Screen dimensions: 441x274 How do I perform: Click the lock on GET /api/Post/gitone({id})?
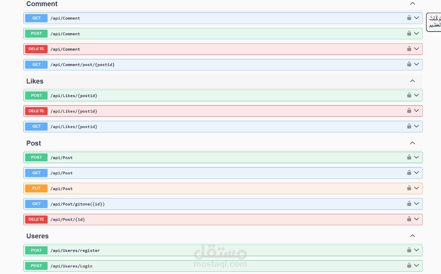tap(409, 204)
